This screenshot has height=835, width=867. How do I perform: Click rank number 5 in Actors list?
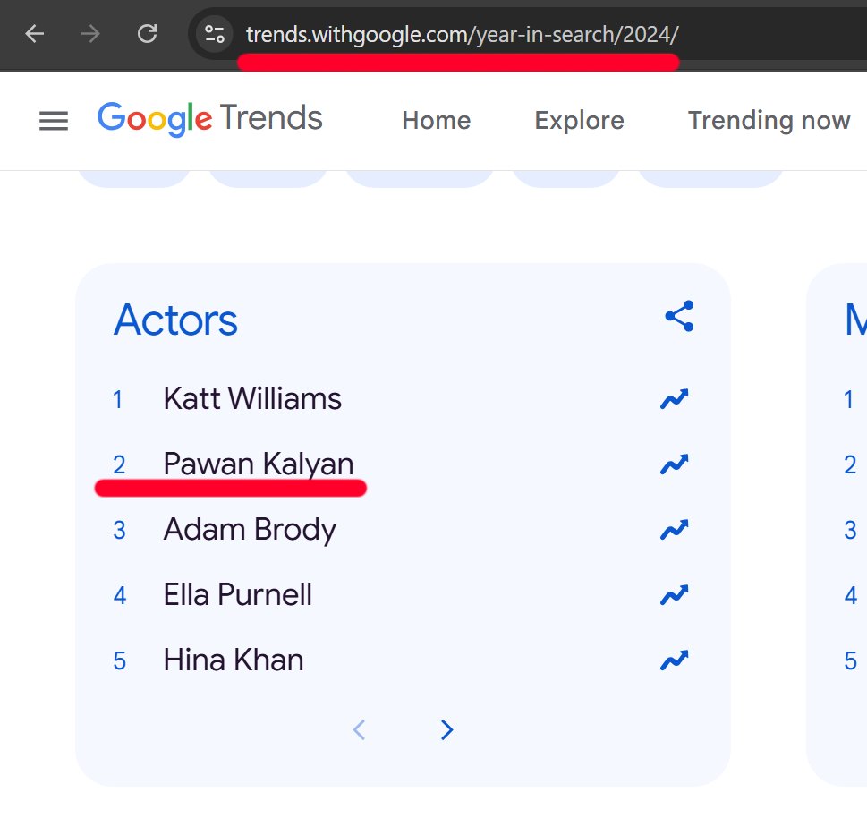119,661
